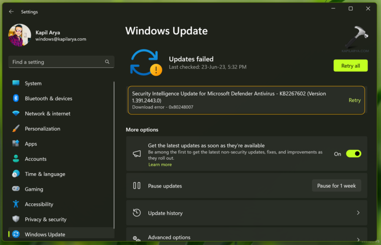
Task: Turn off get latest updates toggle
Action: [354, 153]
